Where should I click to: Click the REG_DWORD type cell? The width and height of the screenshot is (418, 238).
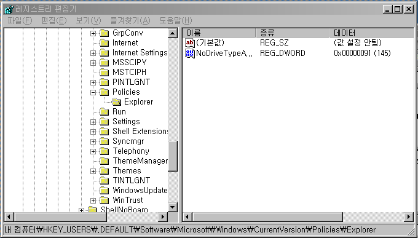coord(283,54)
